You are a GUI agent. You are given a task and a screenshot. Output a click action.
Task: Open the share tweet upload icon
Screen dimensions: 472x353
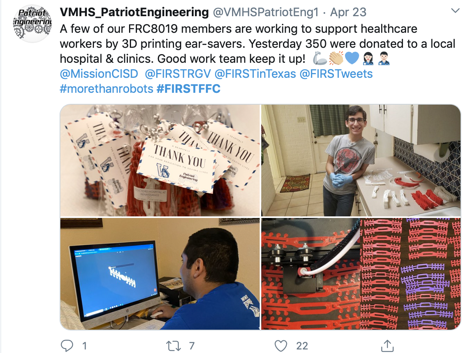click(x=388, y=345)
